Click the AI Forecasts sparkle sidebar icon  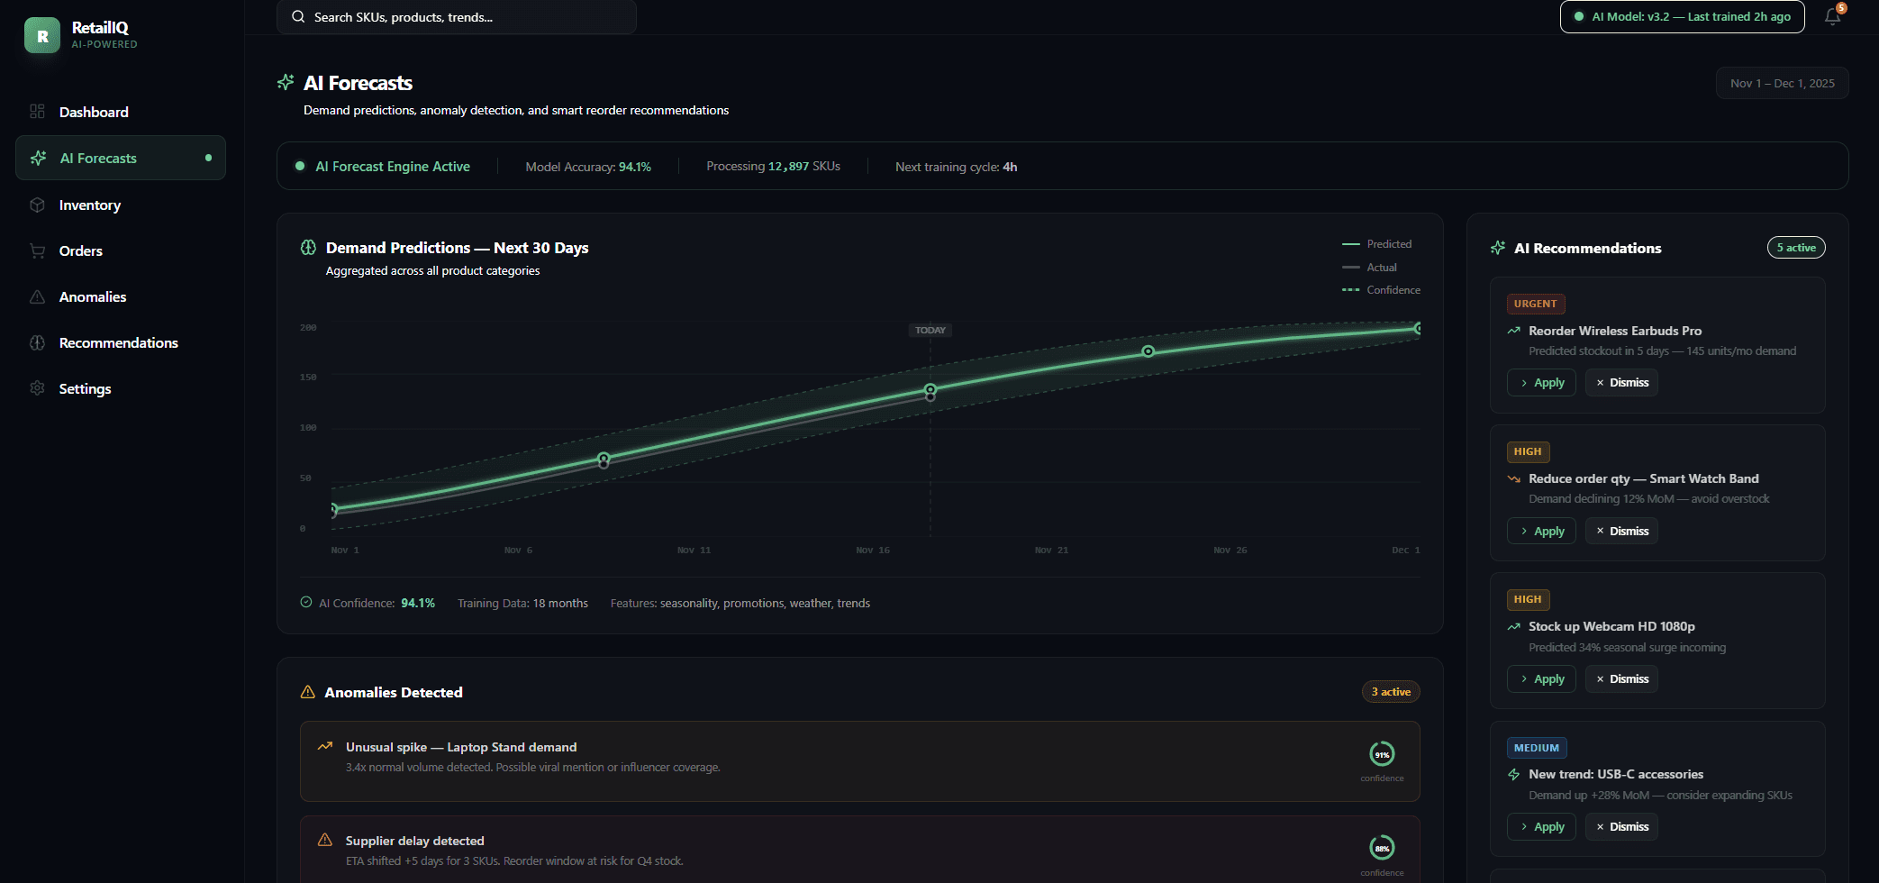(38, 158)
